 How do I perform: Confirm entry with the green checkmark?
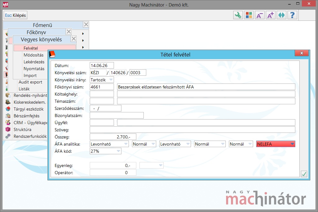(304, 174)
